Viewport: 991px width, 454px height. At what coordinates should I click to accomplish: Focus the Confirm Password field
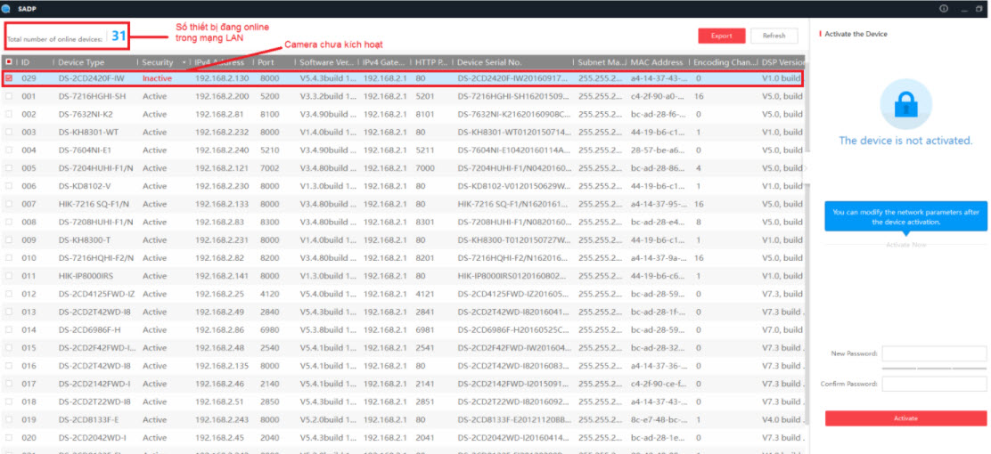click(934, 384)
